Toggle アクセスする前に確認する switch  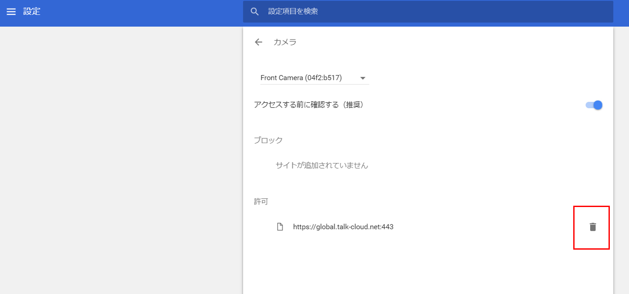coord(594,105)
